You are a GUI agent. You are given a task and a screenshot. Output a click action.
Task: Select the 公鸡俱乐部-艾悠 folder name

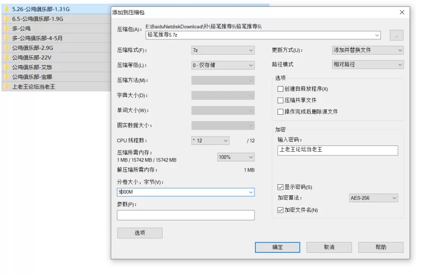(32, 67)
